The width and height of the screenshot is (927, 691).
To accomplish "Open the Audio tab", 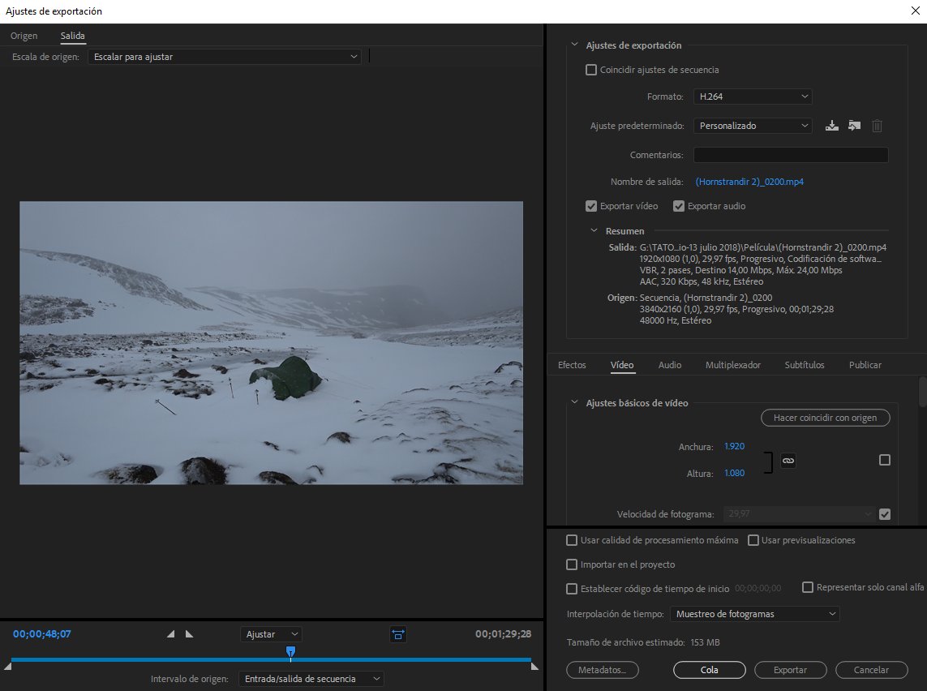I will [x=670, y=365].
